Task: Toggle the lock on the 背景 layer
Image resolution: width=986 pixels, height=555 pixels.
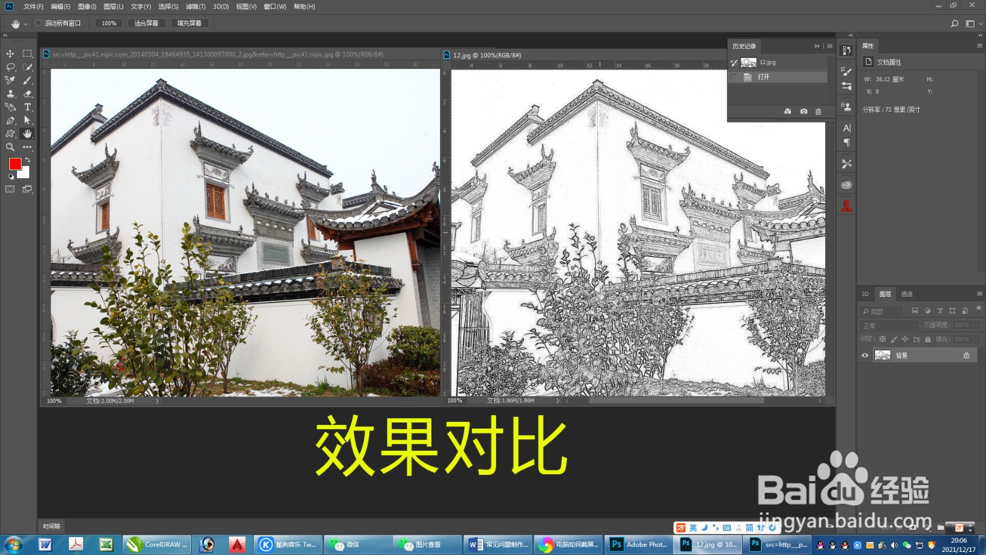Action: [x=966, y=355]
